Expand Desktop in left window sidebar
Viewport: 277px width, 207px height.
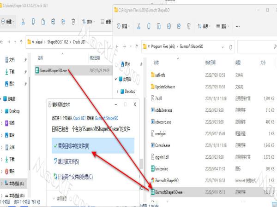pos(1,111)
